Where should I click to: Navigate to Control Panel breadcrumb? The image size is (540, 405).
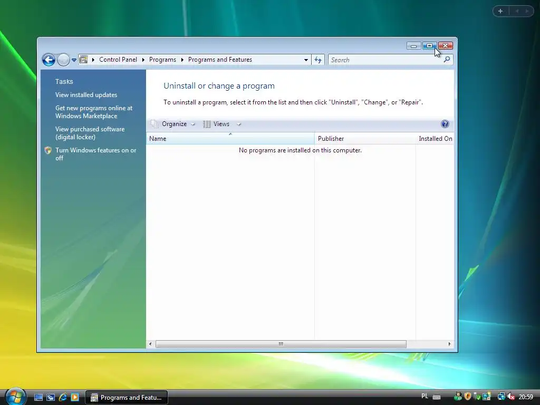[x=118, y=60]
